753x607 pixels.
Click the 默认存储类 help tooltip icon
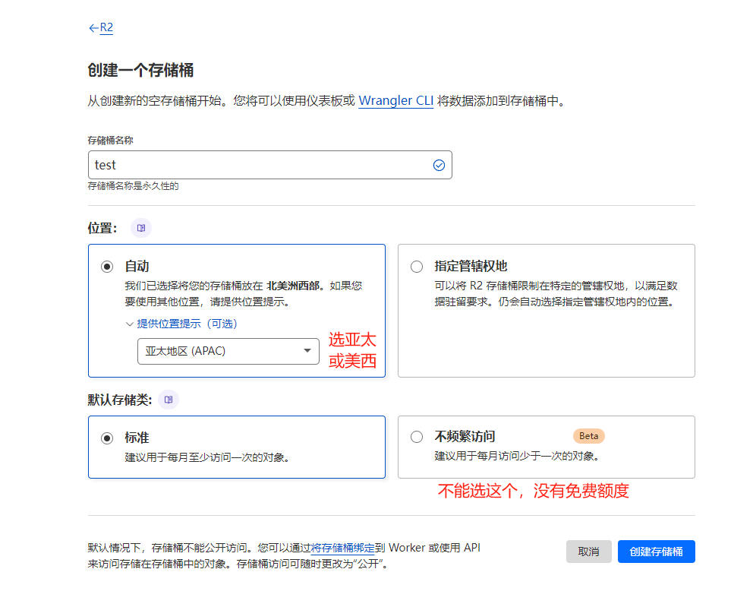point(168,399)
